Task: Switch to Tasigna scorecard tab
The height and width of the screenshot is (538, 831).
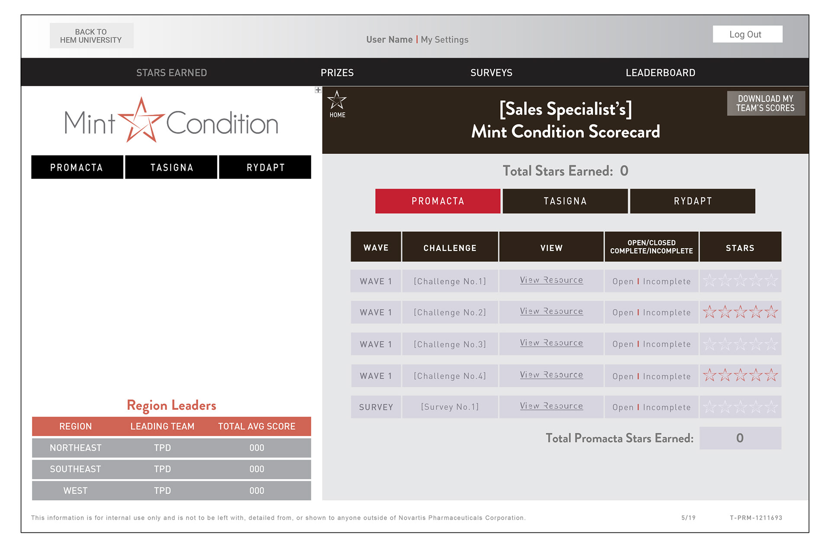Action: click(565, 201)
